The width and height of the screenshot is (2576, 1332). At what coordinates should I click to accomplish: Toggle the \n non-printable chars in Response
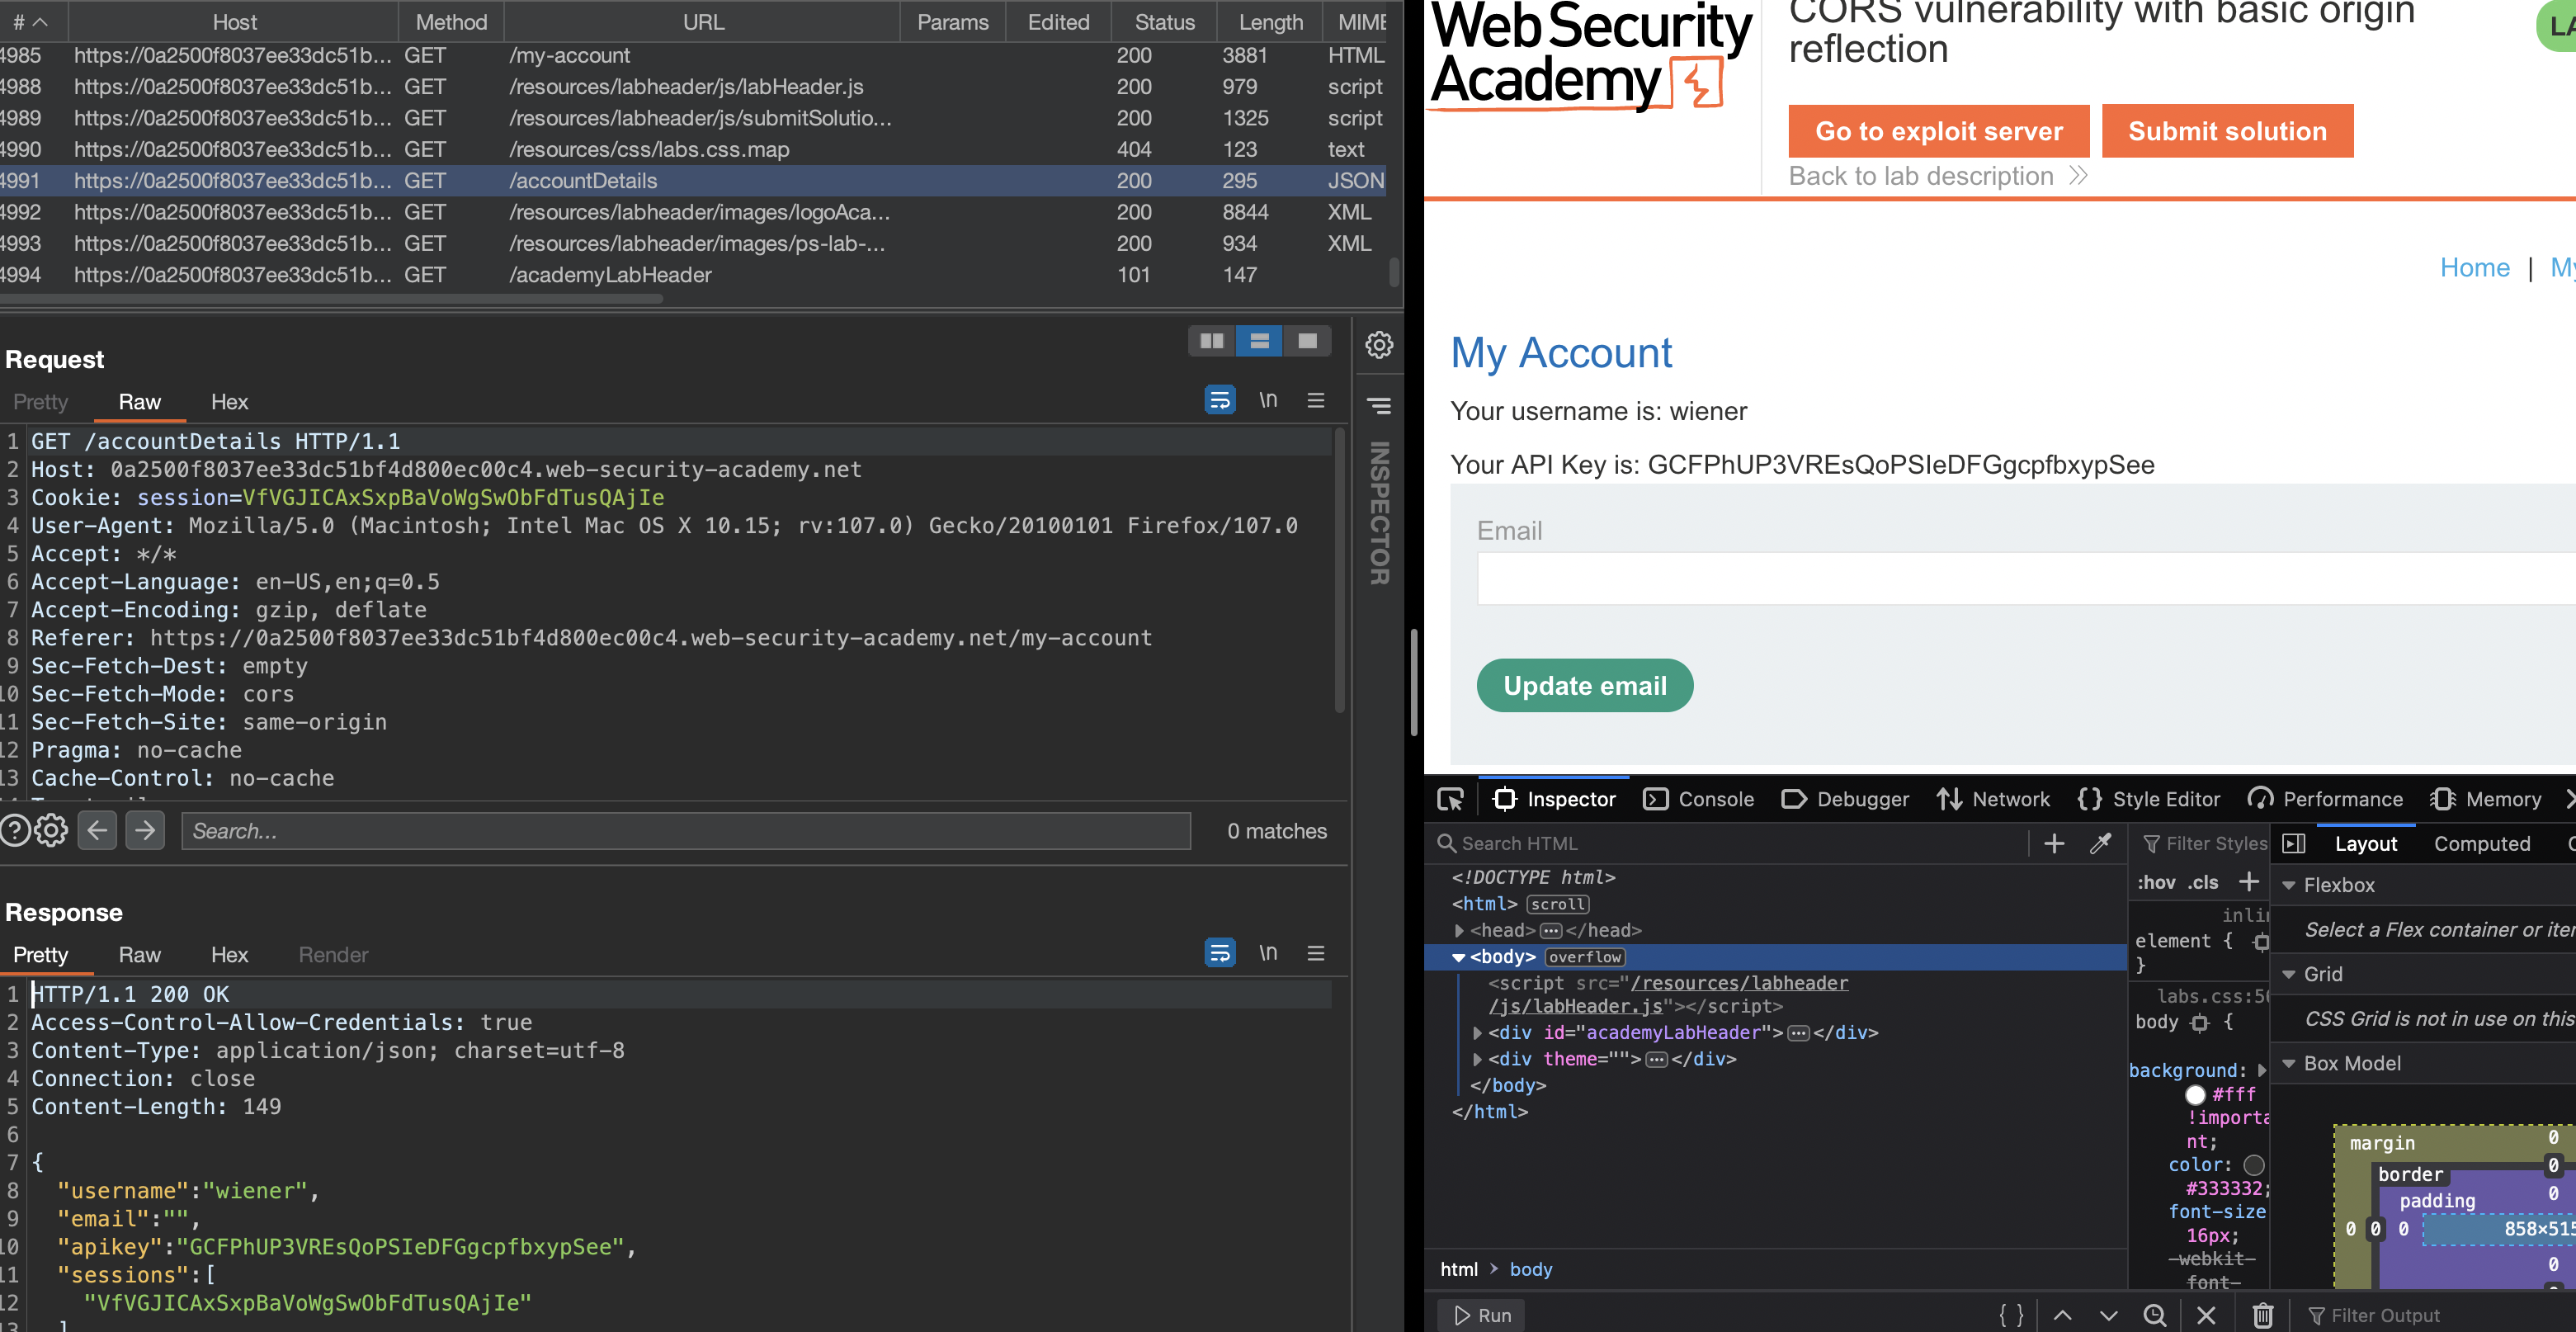1268,953
